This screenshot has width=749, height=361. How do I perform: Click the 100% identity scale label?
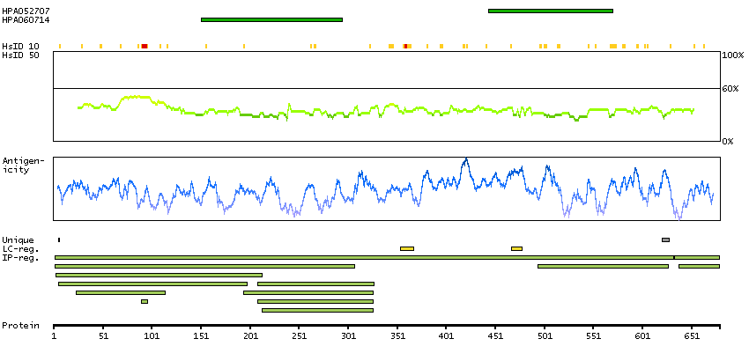731,55
